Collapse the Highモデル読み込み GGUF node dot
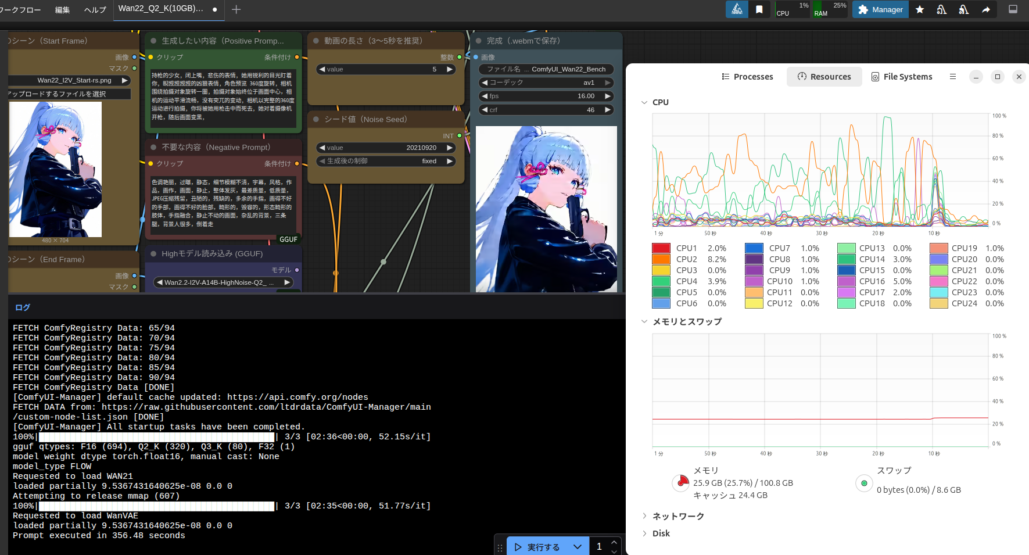Screen dimensions: 1029x555 [x=153, y=253]
